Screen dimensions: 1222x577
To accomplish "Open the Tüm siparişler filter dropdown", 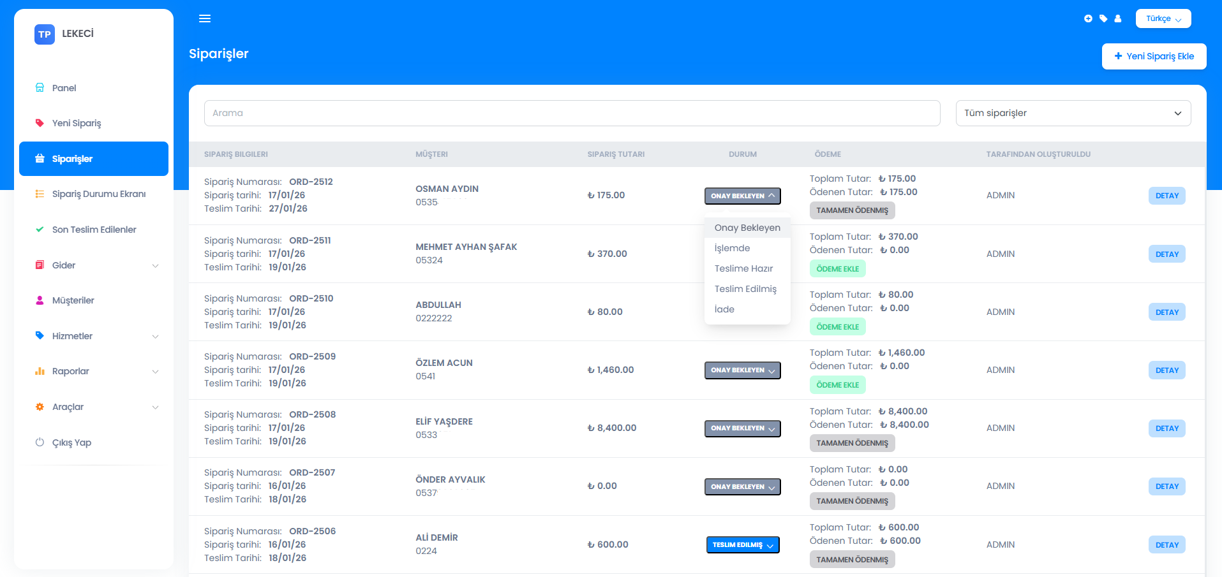I will click(x=1073, y=113).
